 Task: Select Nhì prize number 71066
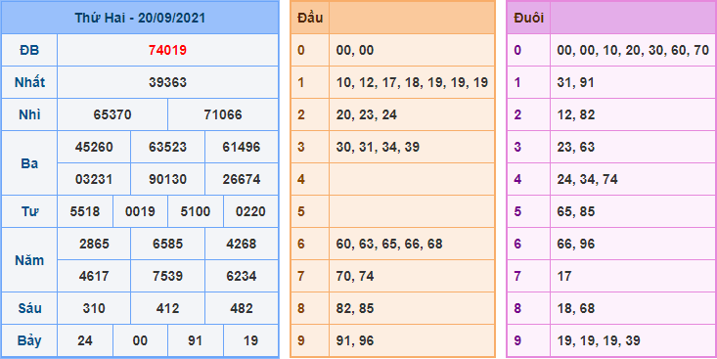pyautogui.click(x=223, y=114)
